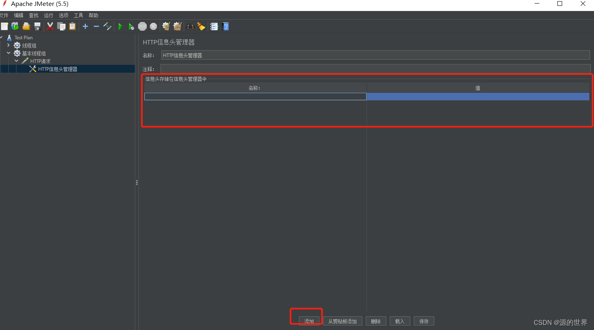Click the 保存 button
The width and height of the screenshot is (594, 330).
click(x=424, y=321)
